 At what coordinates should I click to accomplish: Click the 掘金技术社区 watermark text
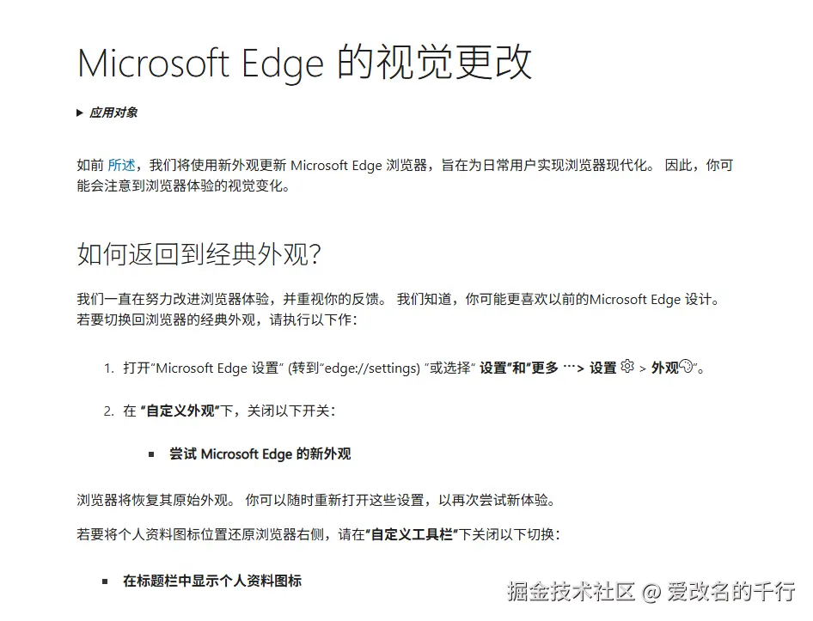click(x=571, y=592)
